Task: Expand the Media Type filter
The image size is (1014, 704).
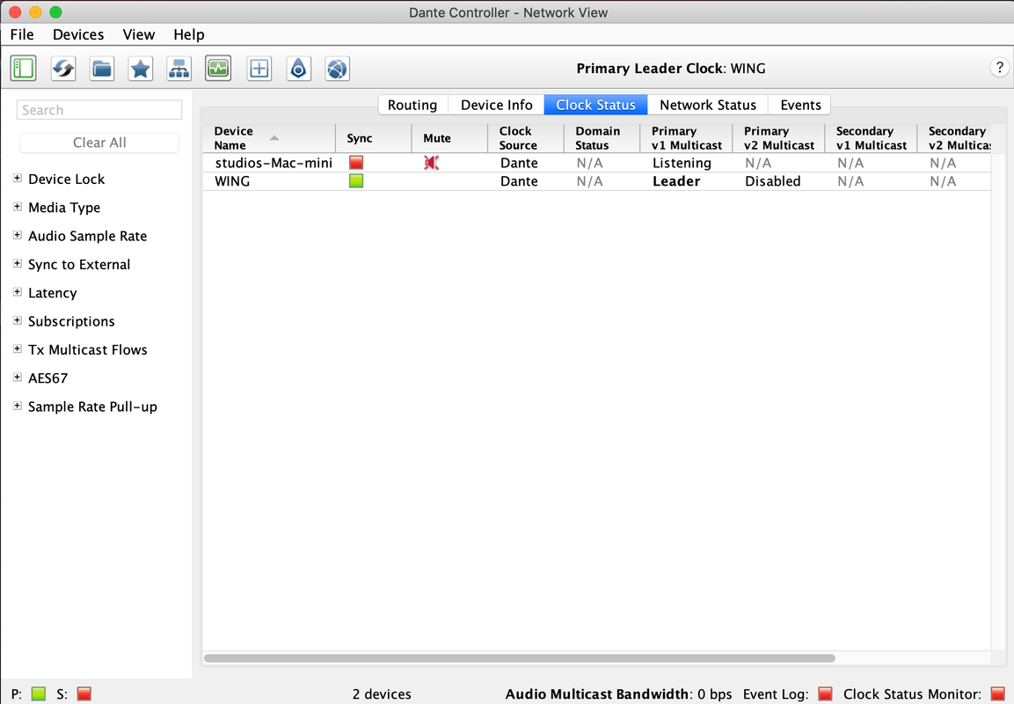Action: pyautogui.click(x=18, y=207)
